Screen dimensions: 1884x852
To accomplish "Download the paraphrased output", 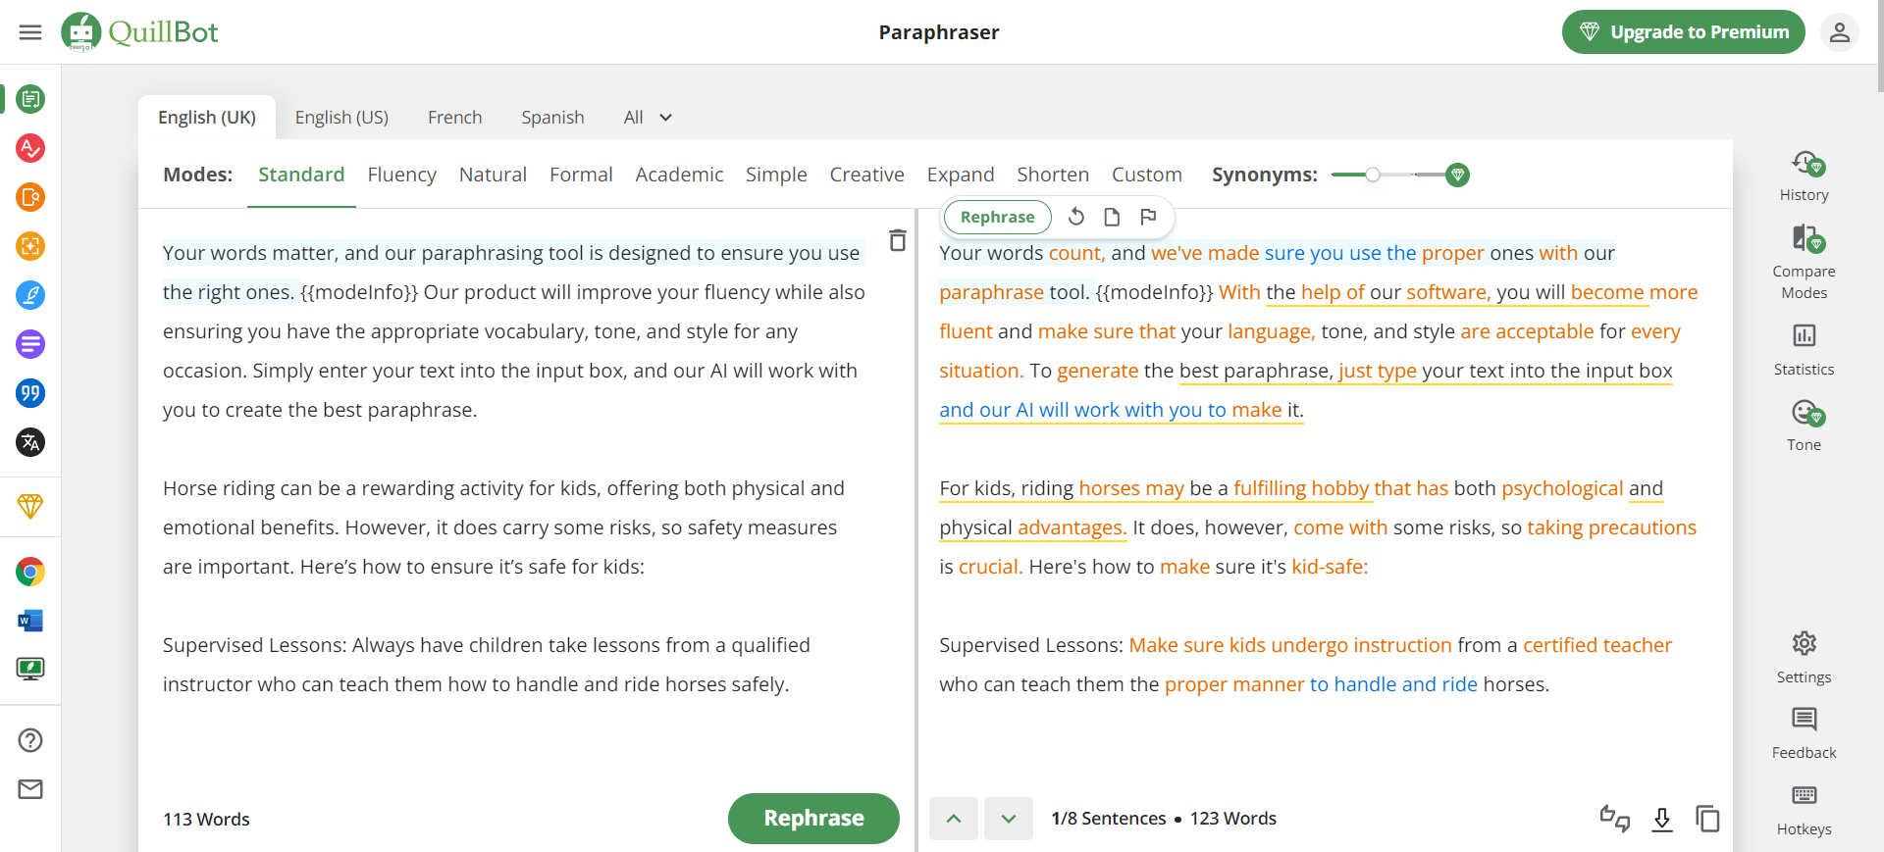I will pos(1661,819).
